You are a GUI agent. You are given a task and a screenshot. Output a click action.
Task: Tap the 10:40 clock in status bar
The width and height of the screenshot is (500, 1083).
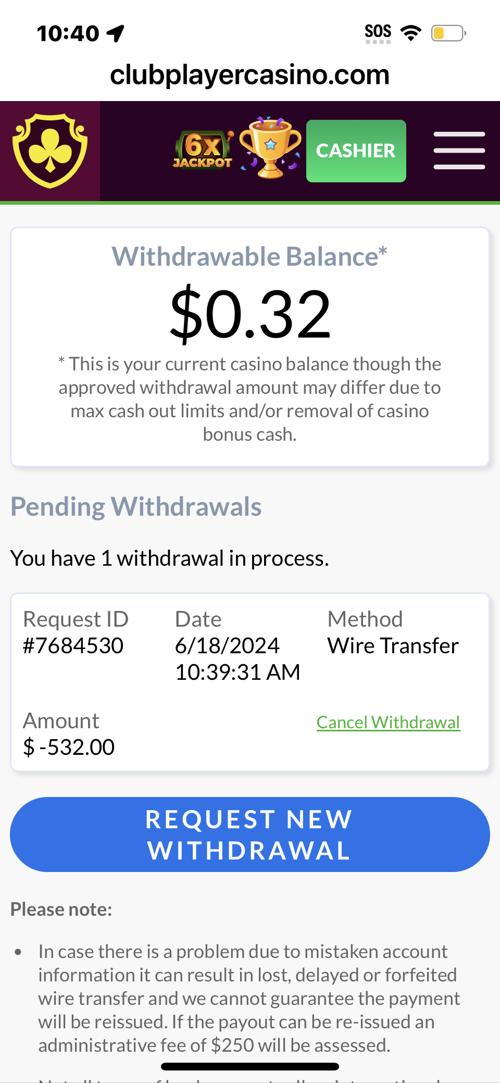(x=68, y=33)
